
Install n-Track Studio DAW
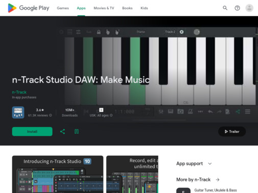tap(32, 131)
